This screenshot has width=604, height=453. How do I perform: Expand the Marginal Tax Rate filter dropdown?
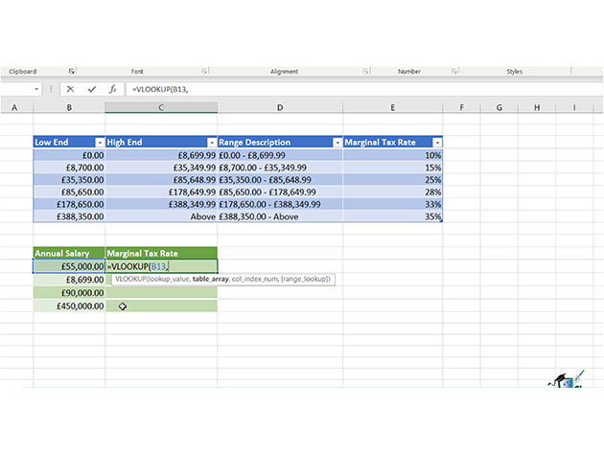[435, 142]
